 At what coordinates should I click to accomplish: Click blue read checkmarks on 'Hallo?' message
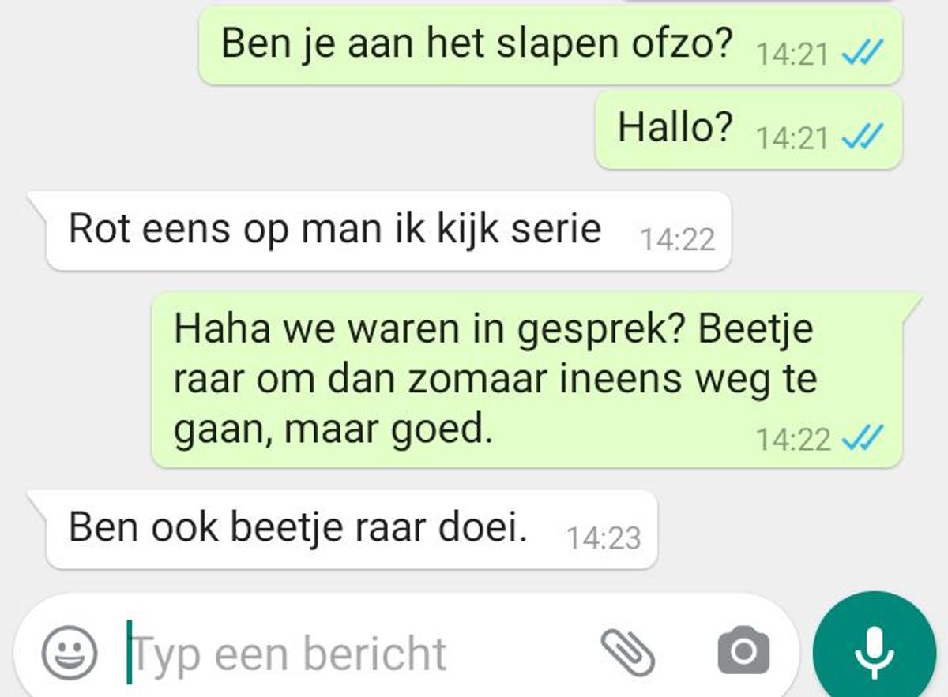coord(861,138)
